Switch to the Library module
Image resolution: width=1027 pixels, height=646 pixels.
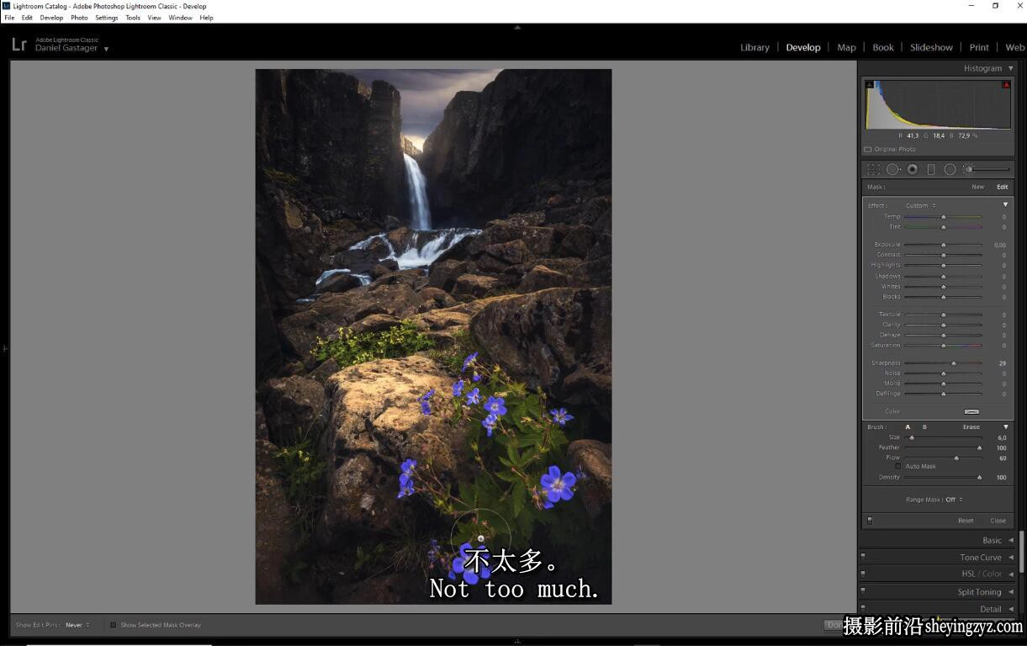(754, 47)
